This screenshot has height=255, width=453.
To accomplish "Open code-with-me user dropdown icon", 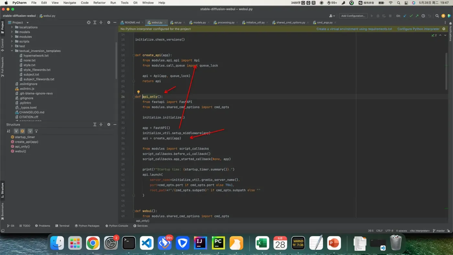I will 332,16.
